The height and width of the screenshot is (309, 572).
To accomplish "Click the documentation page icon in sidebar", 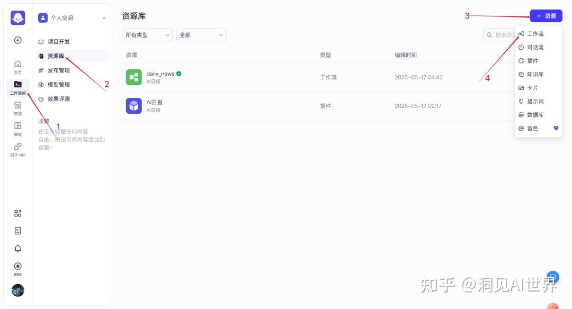I will (x=17, y=231).
